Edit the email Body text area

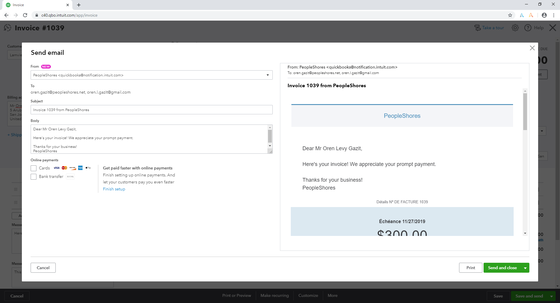point(149,139)
